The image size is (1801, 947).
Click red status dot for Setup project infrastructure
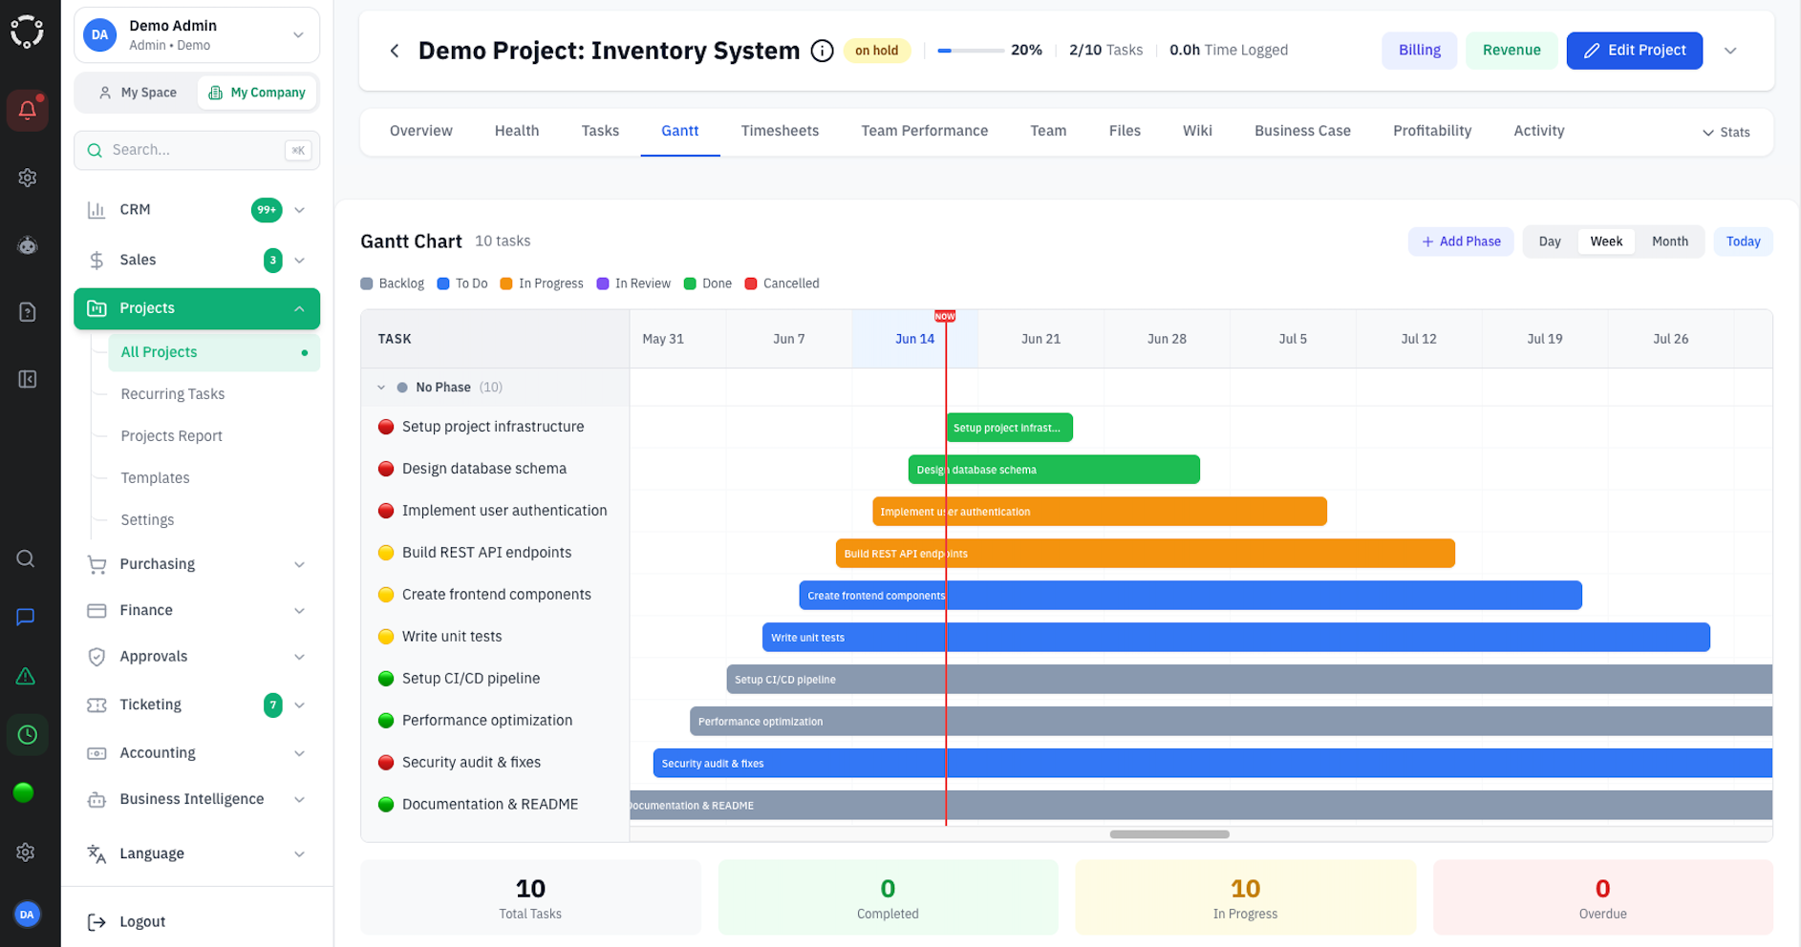tap(386, 427)
